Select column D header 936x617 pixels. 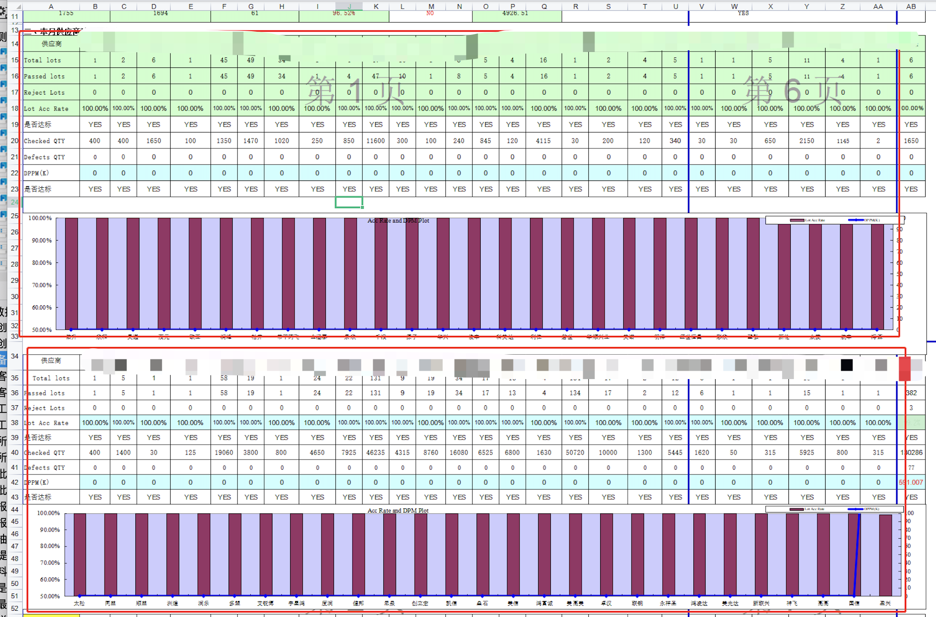click(x=154, y=6)
